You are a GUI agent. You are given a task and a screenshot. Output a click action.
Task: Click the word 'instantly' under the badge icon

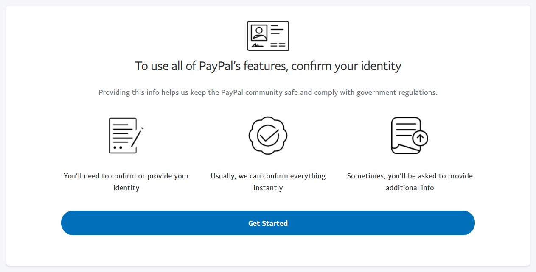tap(268, 188)
